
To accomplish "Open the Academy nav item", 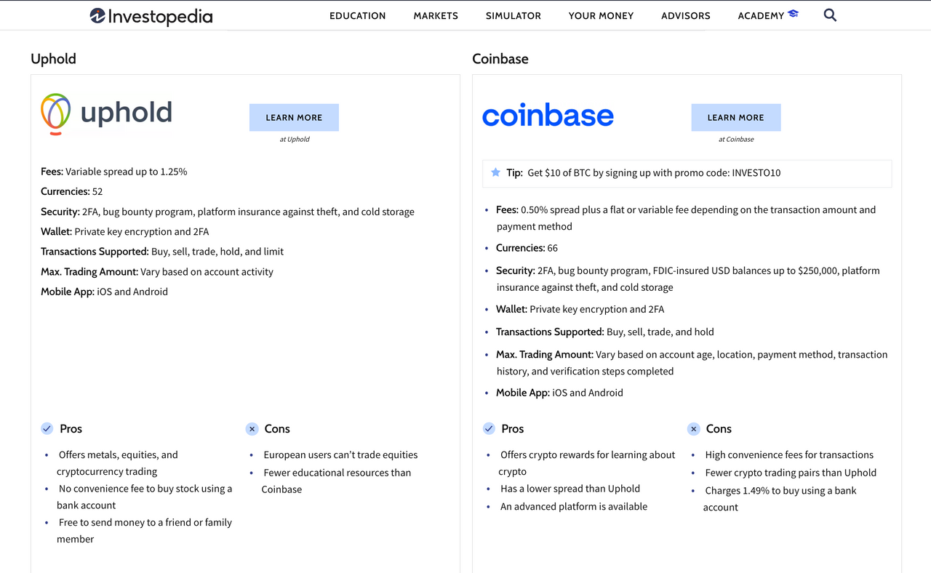I will 761,15.
